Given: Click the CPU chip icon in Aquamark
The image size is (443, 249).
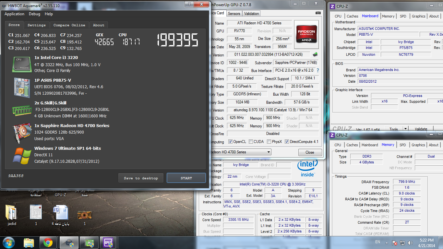Looking at the screenshot, I should pyautogui.click(x=22, y=64).
